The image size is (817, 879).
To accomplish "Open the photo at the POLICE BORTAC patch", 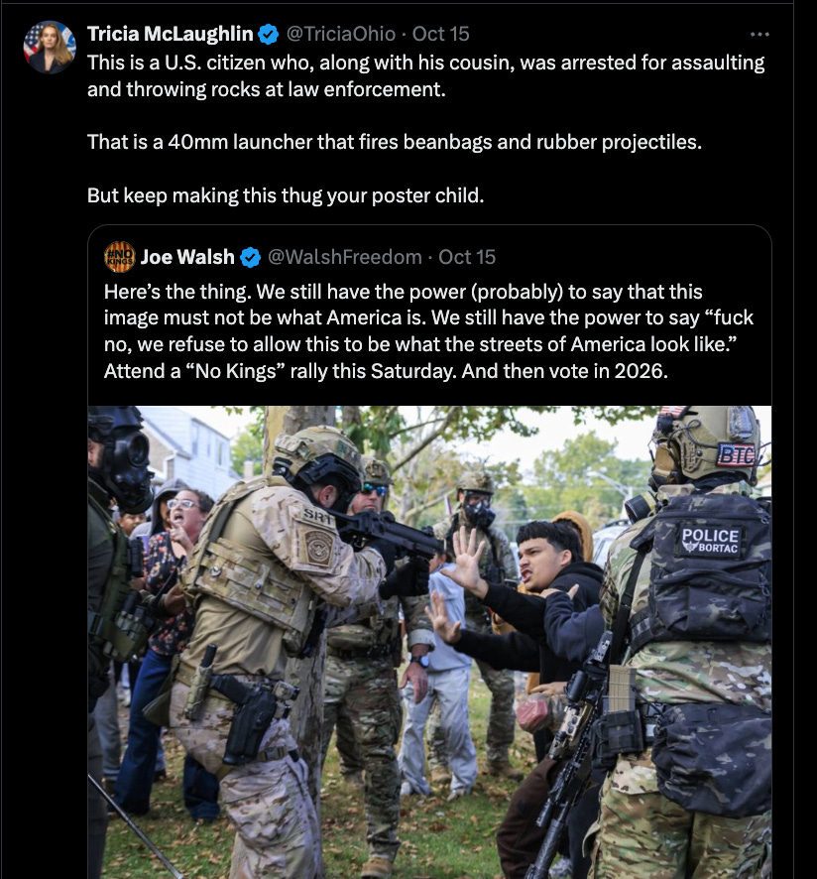I will coord(711,541).
